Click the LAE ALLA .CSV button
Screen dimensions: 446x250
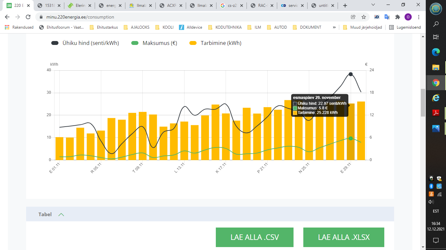(254, 237)
